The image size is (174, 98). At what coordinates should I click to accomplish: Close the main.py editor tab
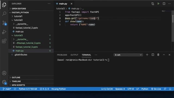coord(72,4)
